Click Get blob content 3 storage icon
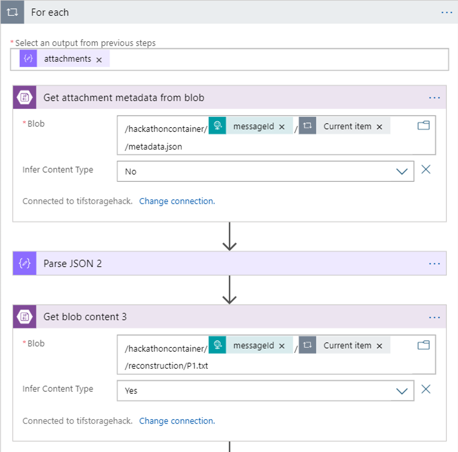 [x=25, y=317]
